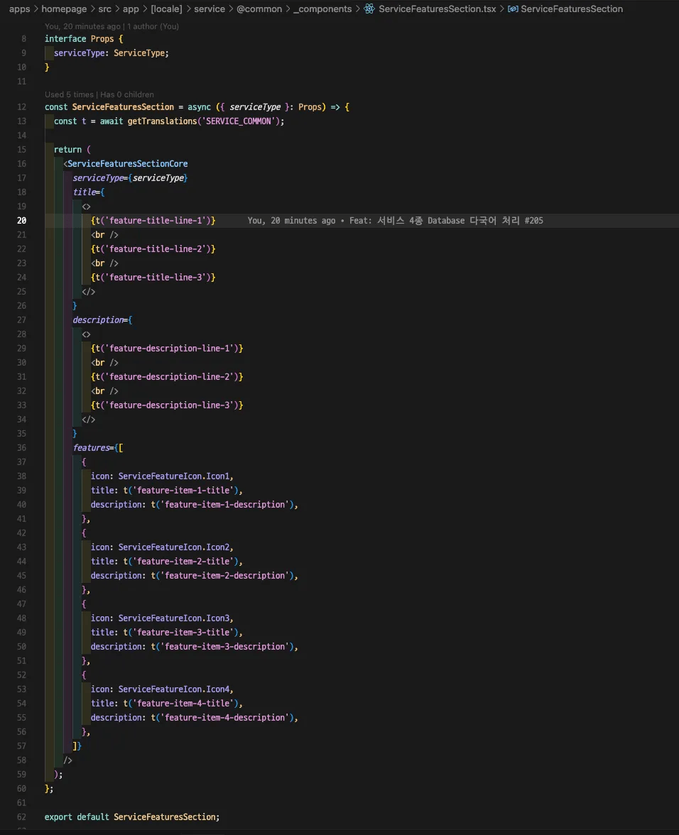The image size is (679, 835).
Task: Expand the 'src' breadcrumb segment
Action: [105, 9]
